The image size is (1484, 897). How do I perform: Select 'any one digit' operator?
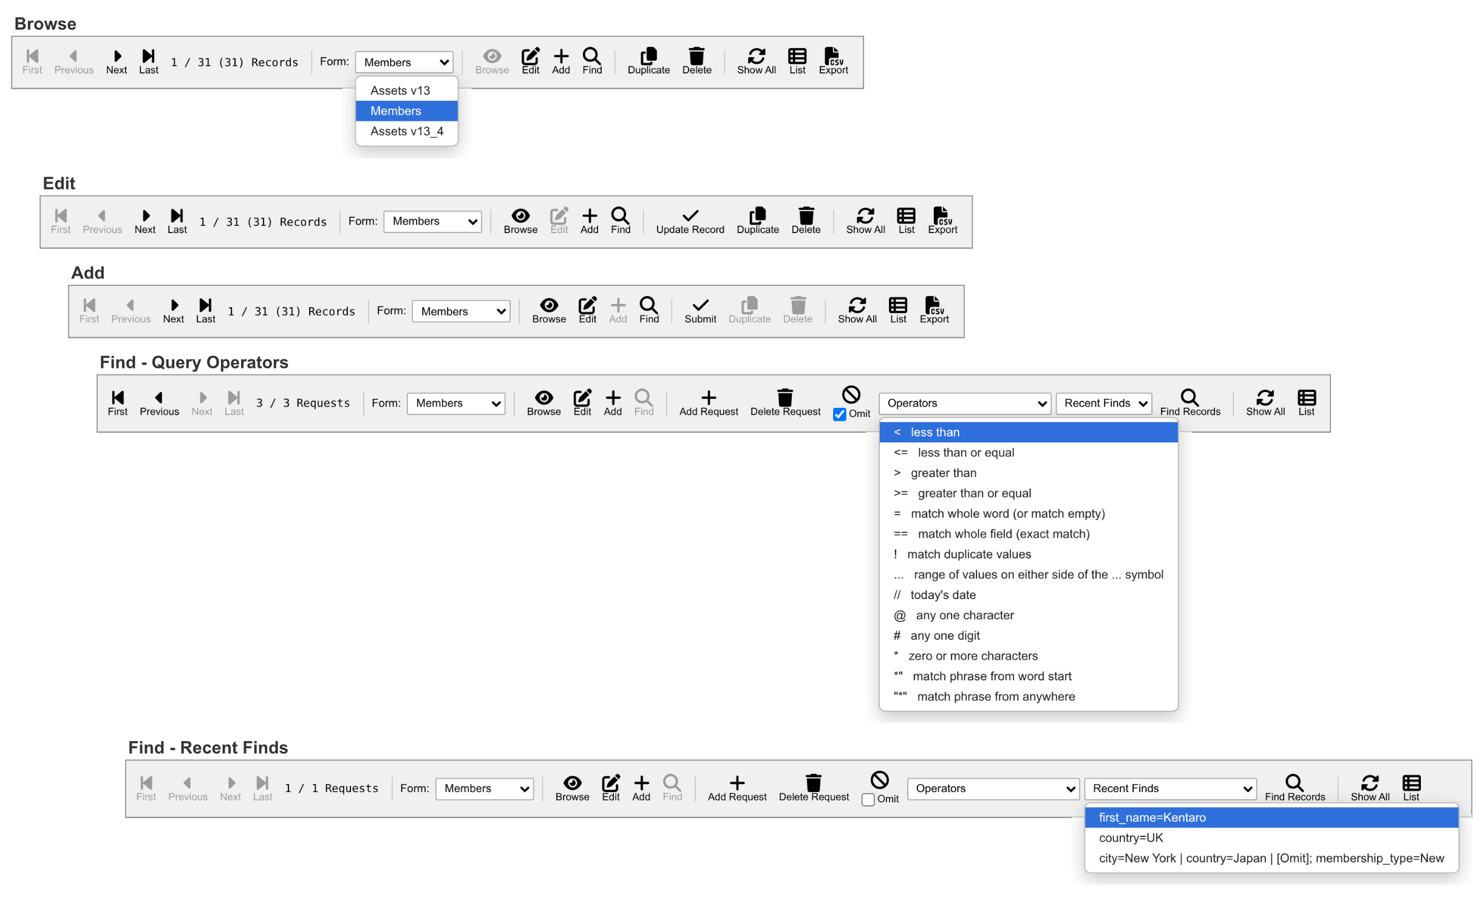click(1028, 636)
